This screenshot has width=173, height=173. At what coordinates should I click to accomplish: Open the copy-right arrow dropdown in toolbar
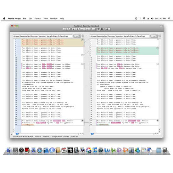[83, 29]
